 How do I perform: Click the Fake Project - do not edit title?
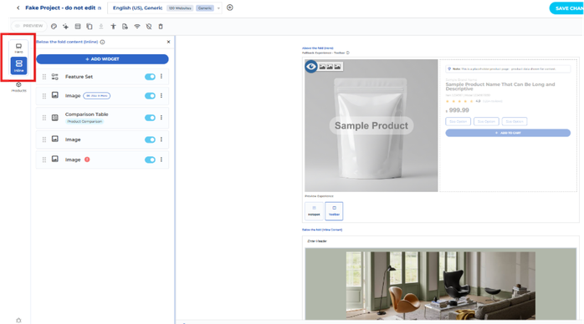click(60, 8)
